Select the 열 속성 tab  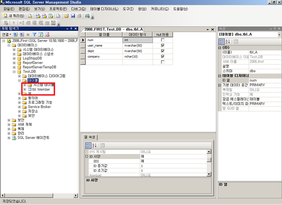pyautogui.click(x=89, y=137)
